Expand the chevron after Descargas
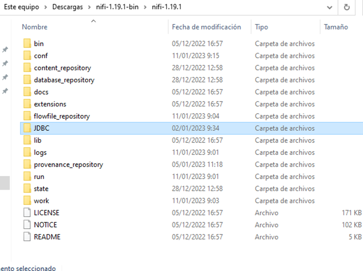The image size is (363, 271). pyautogui.click(x=89, y=7)
